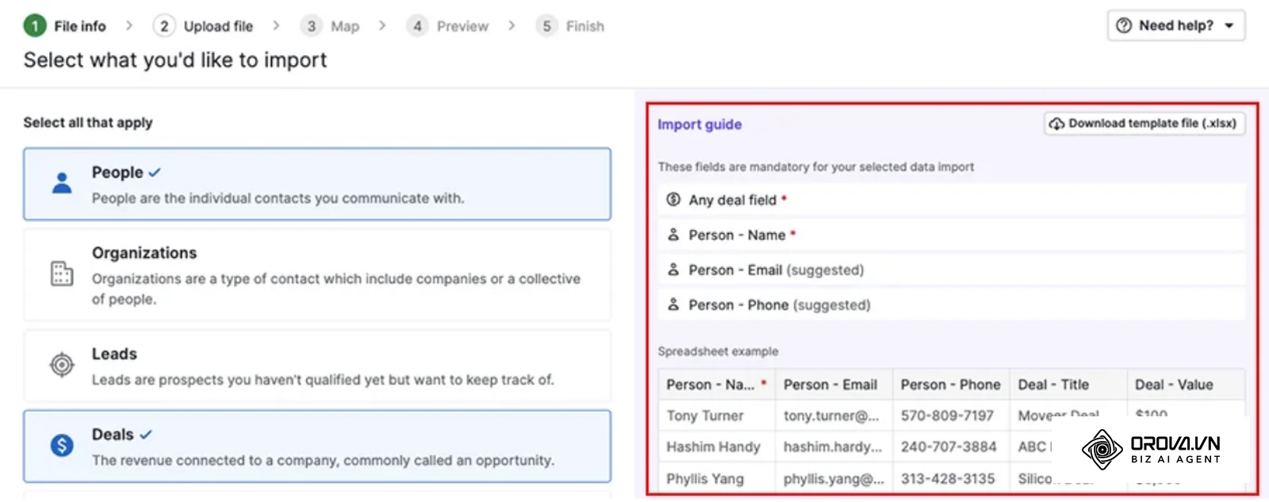Click the Person - Phone column header
Viewport: 1269px width, 502px height.
951,385
